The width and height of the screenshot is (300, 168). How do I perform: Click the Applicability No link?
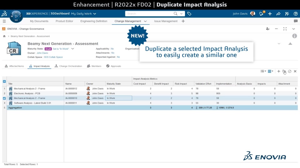pos(112,49)
